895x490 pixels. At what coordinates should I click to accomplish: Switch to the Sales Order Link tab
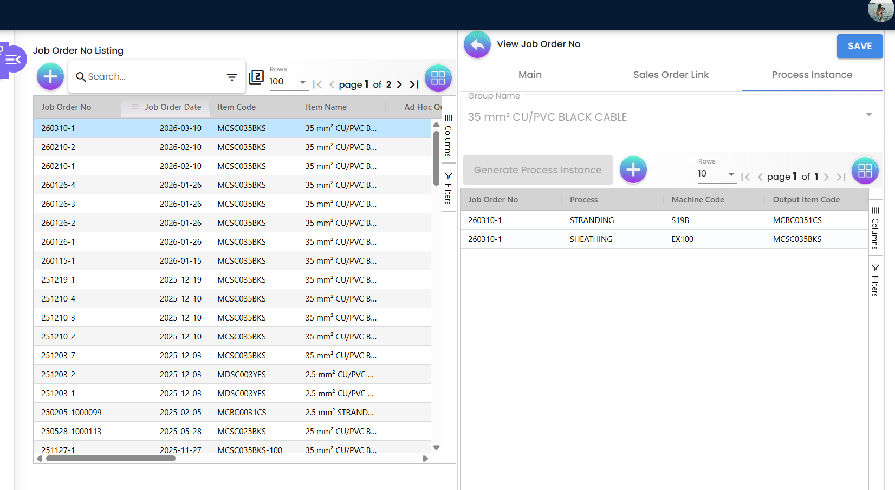pos(671,75)
